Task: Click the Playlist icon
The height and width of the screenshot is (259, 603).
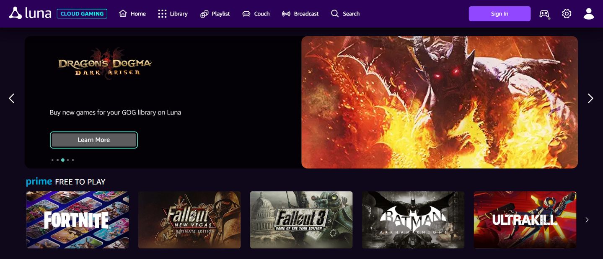Action: pyautogui.click(x=204, y=14)
